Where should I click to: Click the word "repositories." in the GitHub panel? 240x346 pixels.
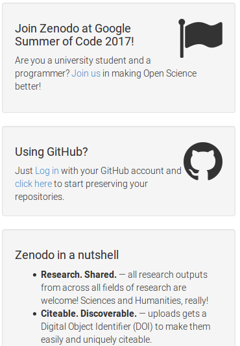point(40,197)
